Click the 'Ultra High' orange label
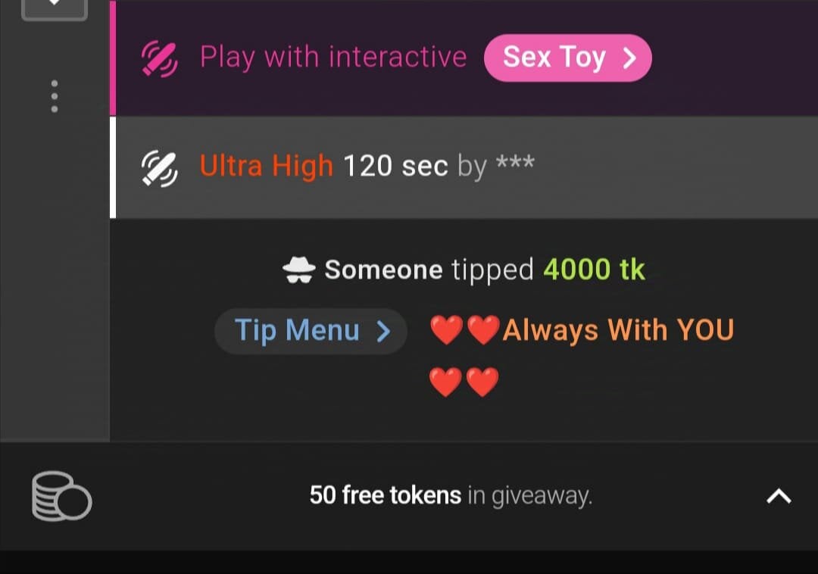818x574 pixels. point(266,167)
